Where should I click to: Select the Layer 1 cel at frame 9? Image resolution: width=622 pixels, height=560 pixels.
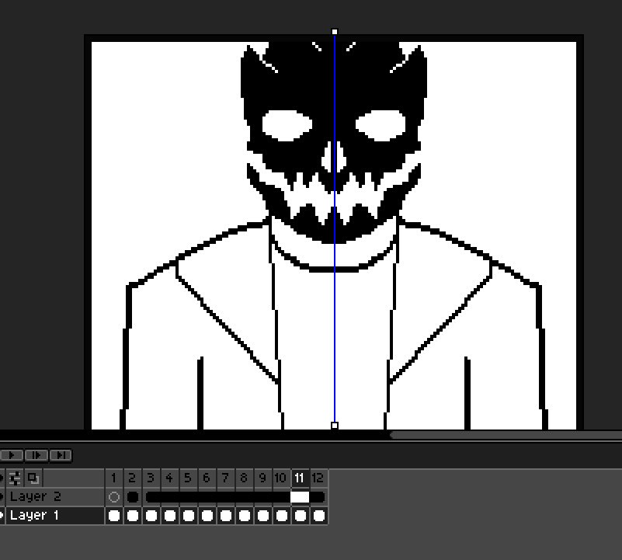262,515
